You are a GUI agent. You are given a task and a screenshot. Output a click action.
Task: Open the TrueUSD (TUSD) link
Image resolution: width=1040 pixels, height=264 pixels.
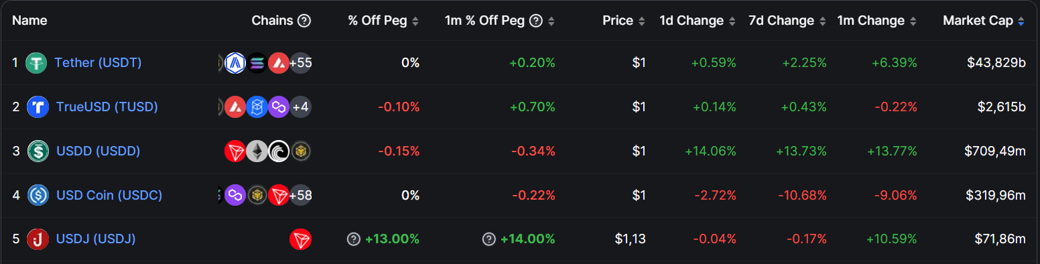[107, 107]
